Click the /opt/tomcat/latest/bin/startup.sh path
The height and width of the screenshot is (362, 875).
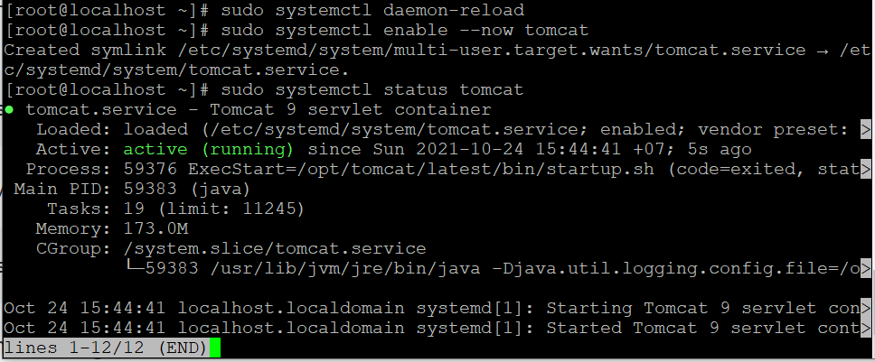pos(476,170)
